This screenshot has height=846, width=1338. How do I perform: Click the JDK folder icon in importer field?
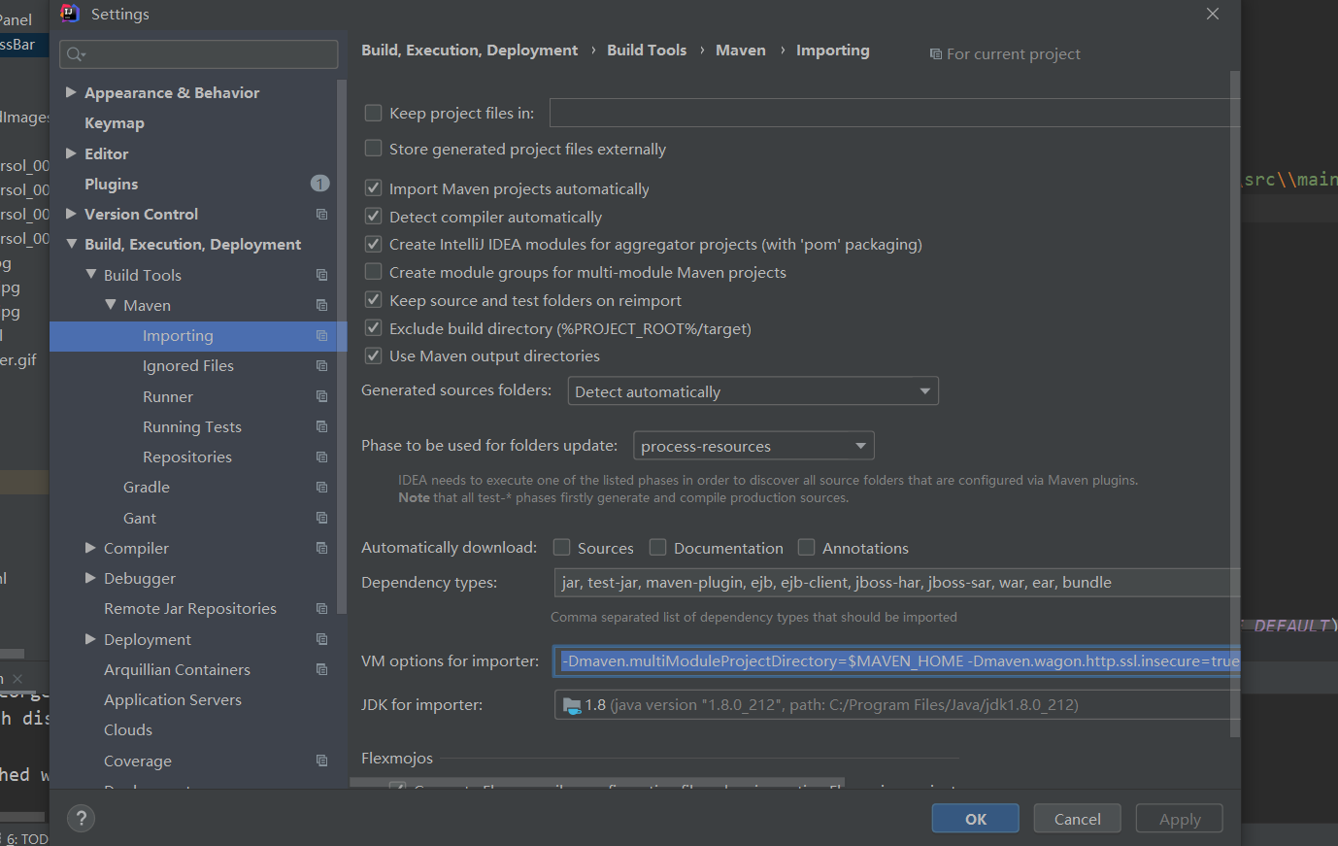pyautogui.click(x=572, y=705)
